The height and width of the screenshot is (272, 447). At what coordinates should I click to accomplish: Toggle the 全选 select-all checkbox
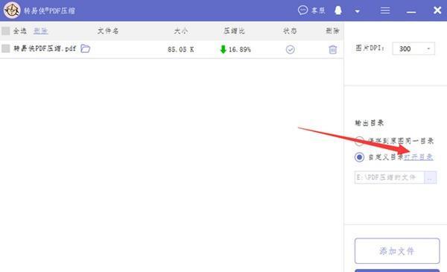6,31
